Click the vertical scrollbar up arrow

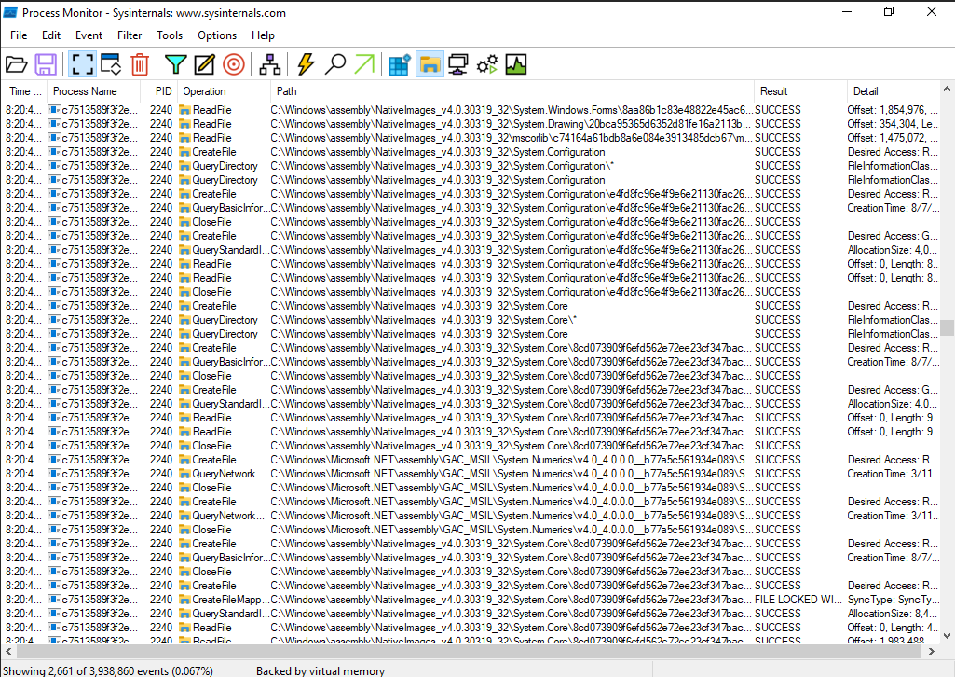point(948,89)
